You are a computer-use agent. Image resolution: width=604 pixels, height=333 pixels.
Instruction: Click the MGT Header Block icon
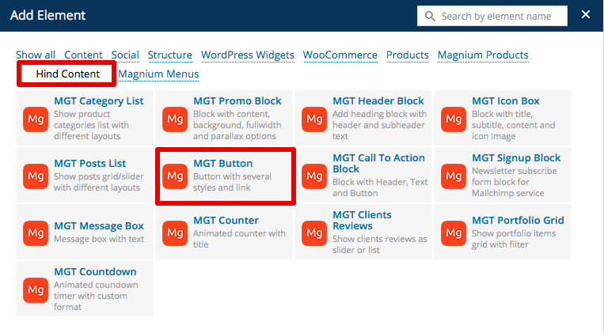point(314,119)
